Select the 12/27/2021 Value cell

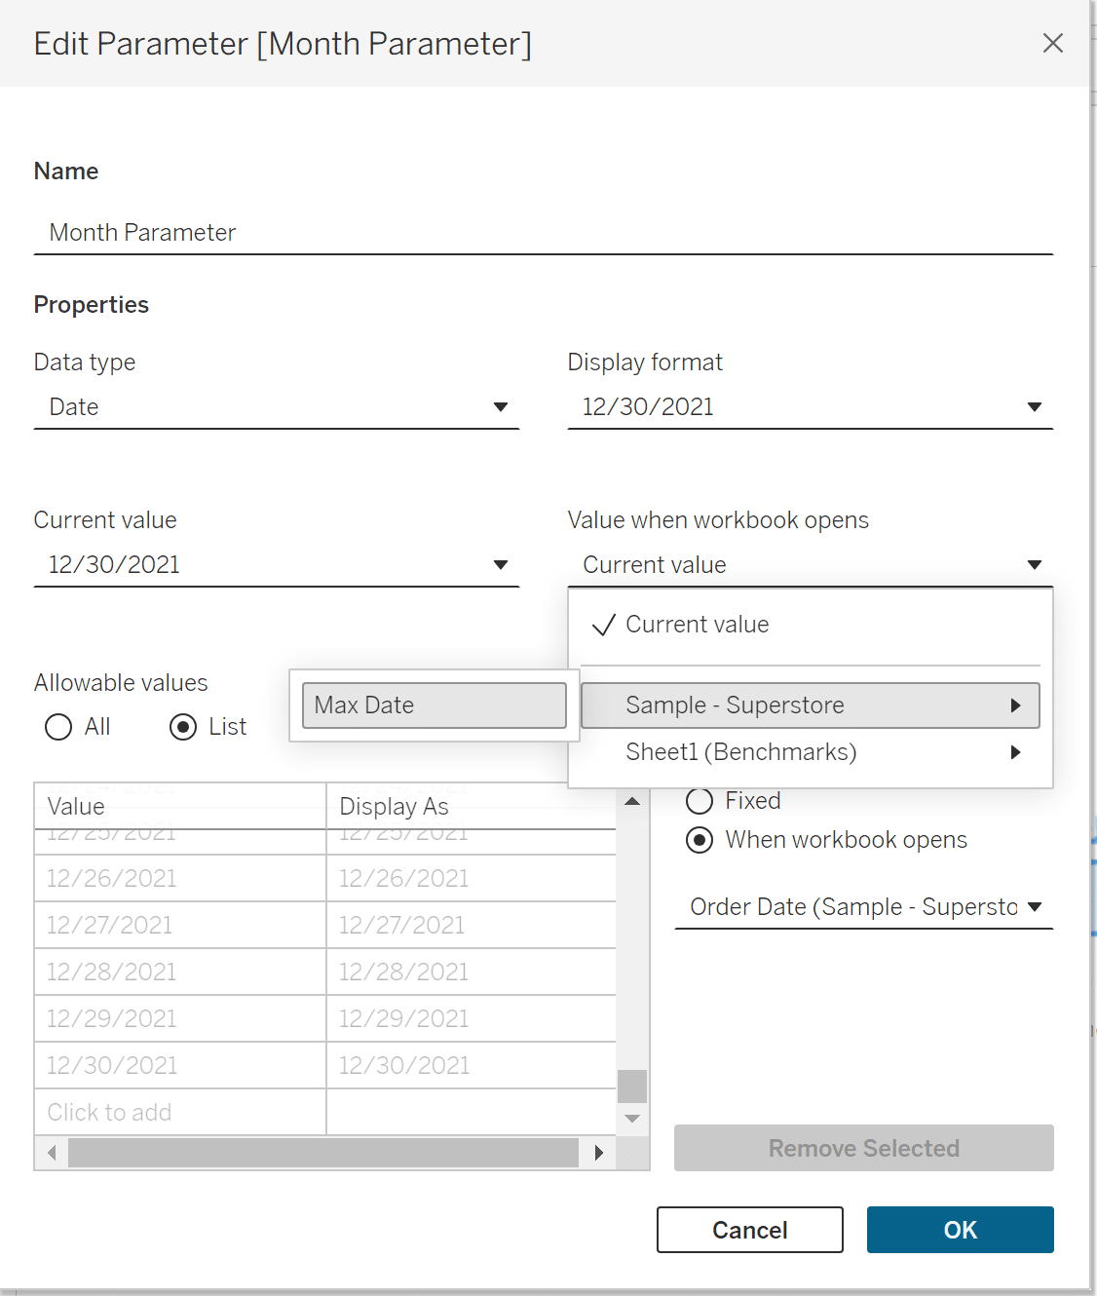pos(180,925)
